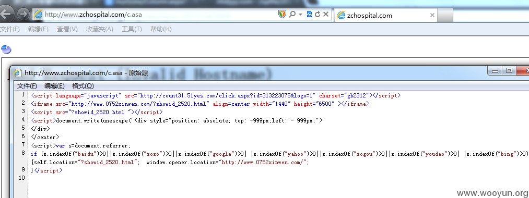The width and height of the screenshot is (529, 198).
Task: Click the stop loading X icon
Action: pyautogui.click(x=326, y=14)
